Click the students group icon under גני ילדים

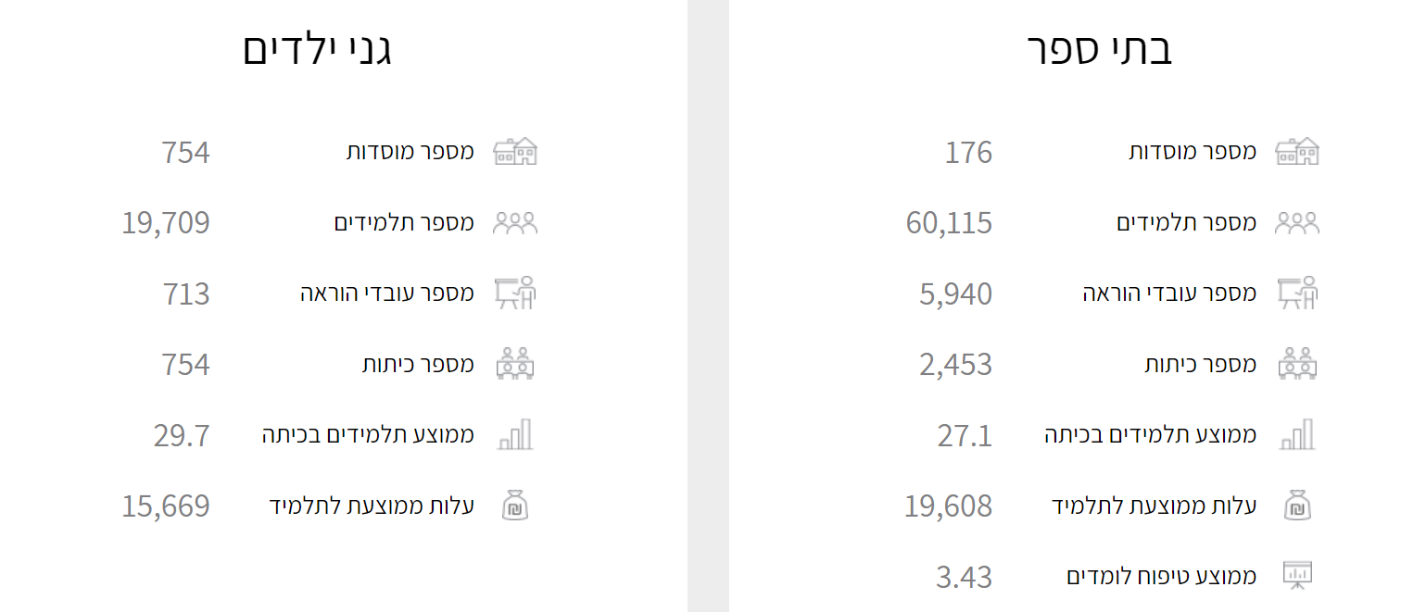(515, 223)
